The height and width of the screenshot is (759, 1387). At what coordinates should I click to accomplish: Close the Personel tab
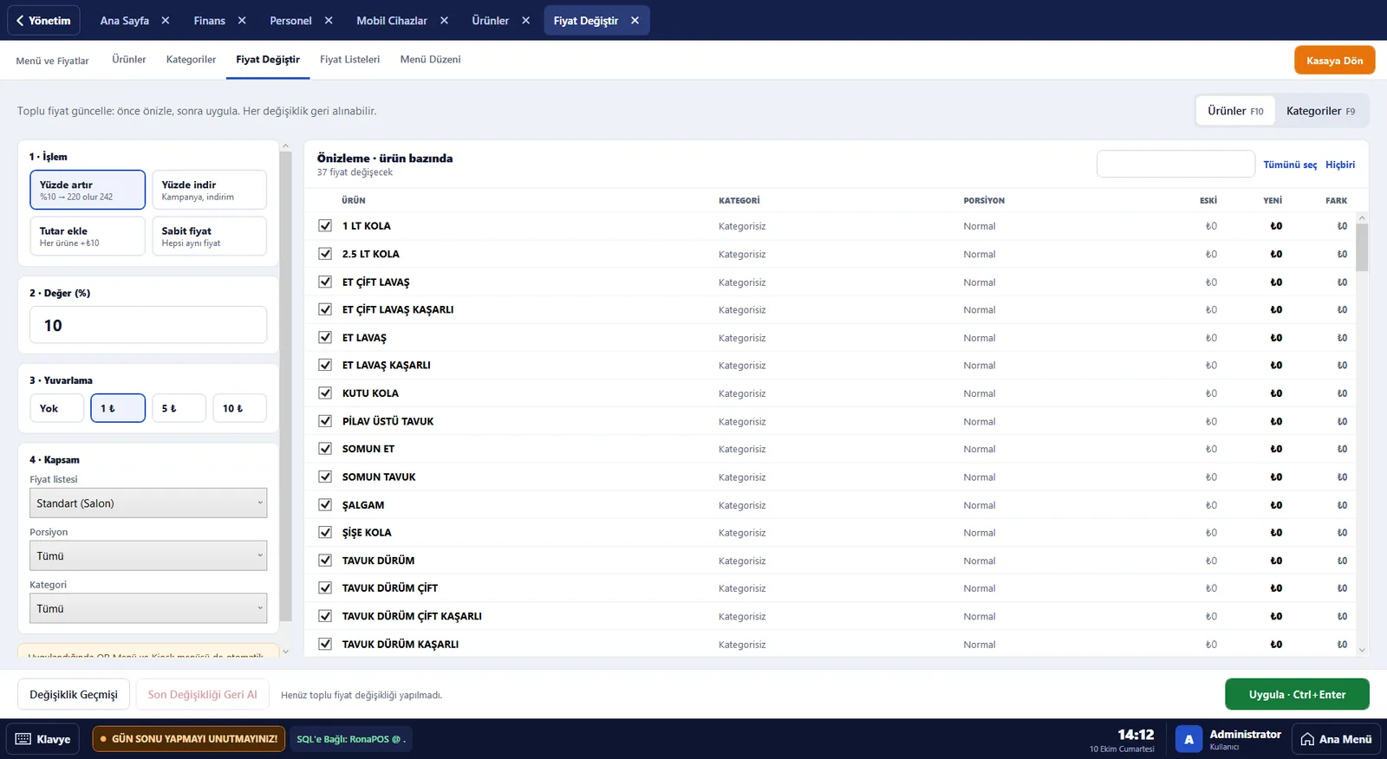[329, 21]
